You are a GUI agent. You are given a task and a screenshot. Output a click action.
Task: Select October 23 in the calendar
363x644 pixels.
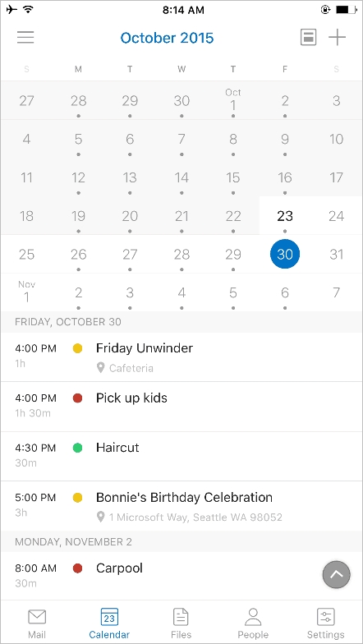pos(284,215)
